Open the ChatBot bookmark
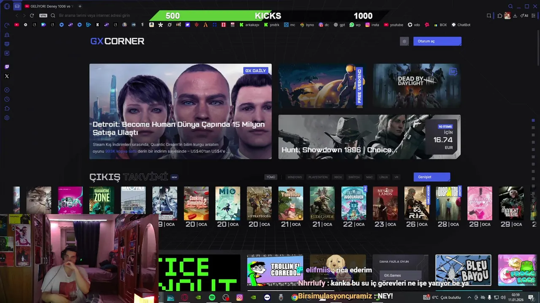Viewport: 540px width, 303px height. coord(461,25)
